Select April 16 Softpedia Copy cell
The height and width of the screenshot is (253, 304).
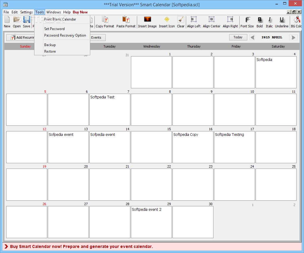pos(193,147)
